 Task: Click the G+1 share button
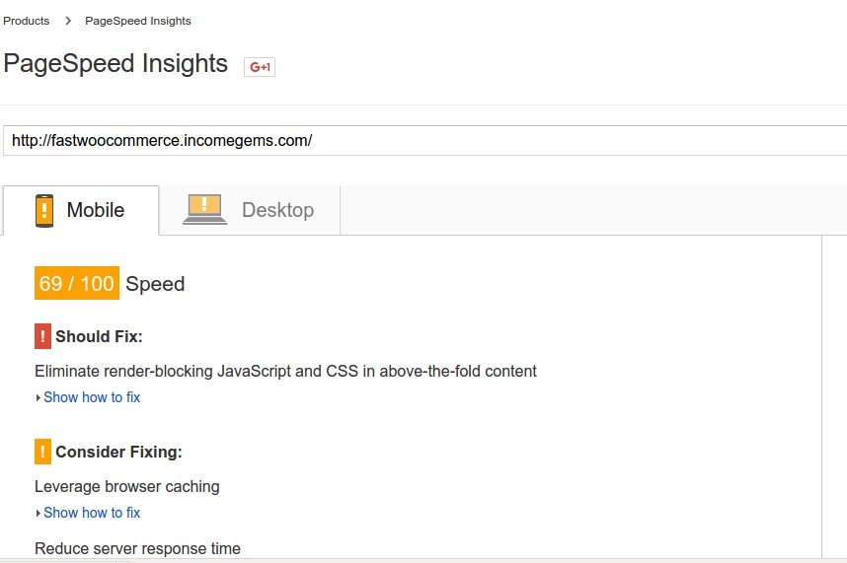coord(260,67)
